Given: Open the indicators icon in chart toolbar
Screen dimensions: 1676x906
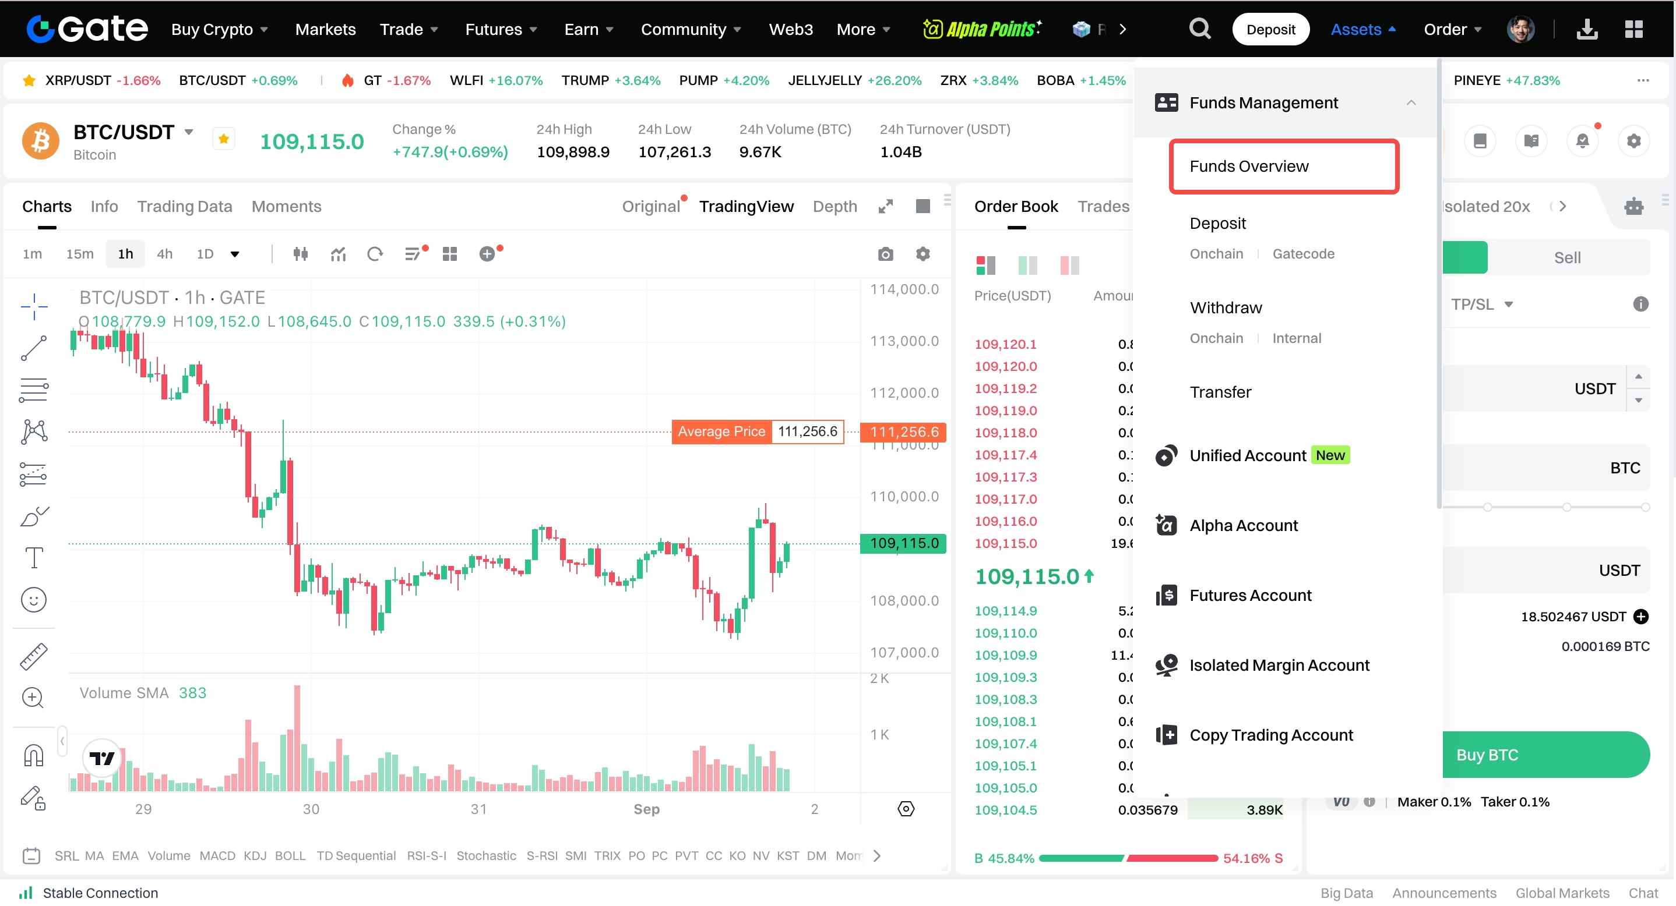Looking at the screenshot, I should pos(337,254).
